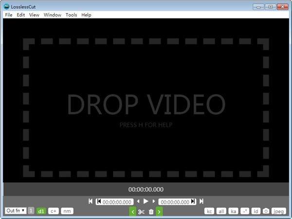Viewport: 292px width, 219px height.
Task: Set cut start to current position
Action: (x=99, y=201)
